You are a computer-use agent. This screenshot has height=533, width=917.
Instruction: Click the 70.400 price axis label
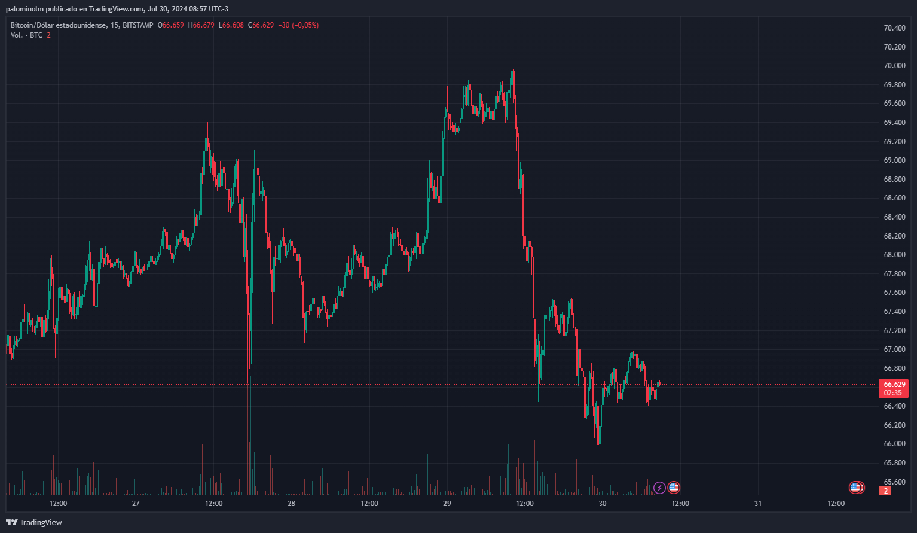coord(894,28)
